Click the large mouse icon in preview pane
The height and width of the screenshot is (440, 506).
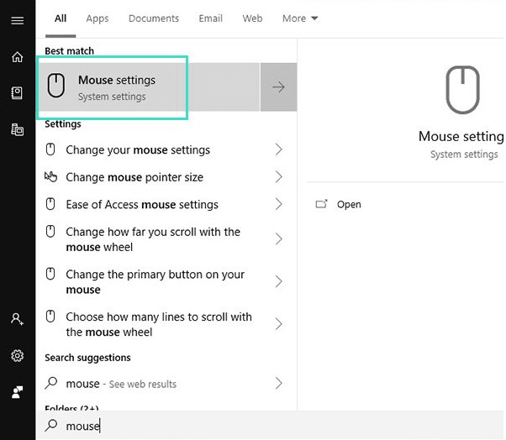point(462,91)
